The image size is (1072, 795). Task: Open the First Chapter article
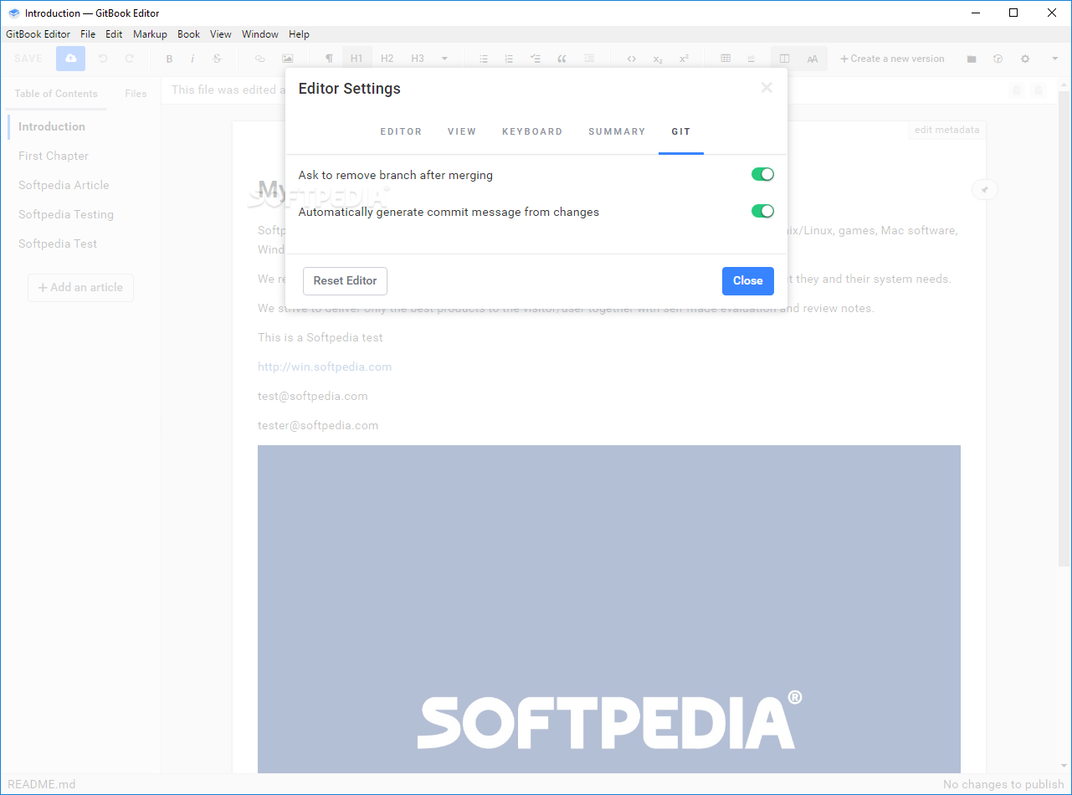point(54,156)
